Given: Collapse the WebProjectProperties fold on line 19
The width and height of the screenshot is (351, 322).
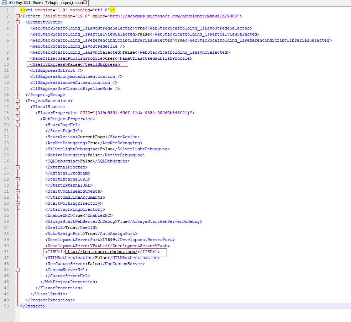Looking at the screenshot, I should [17, 119].
